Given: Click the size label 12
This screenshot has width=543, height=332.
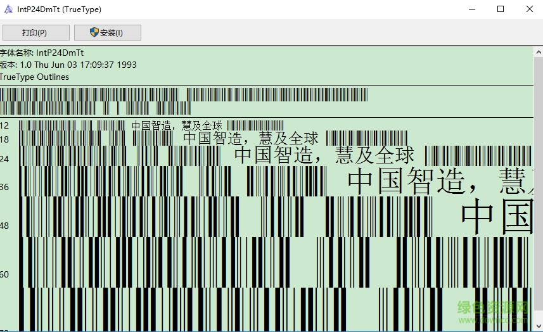Looking at the screenshot, I should point(4,125).
